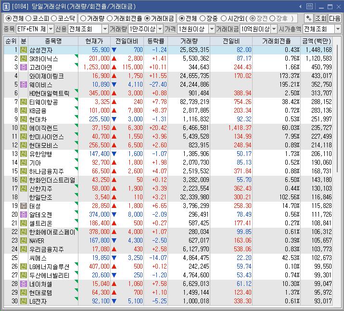Click the blue down arrow on 삼성전자 row
Image resolution: width=344 pixels, height=311 pixels.
coord(114,50)
